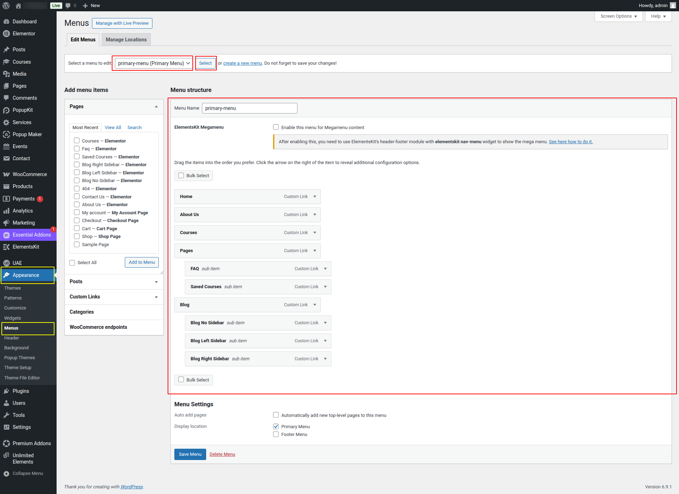Screen dimensions: 679x494
Task: Click the Collapse Menu arrow icon
Action: point(6,473)
